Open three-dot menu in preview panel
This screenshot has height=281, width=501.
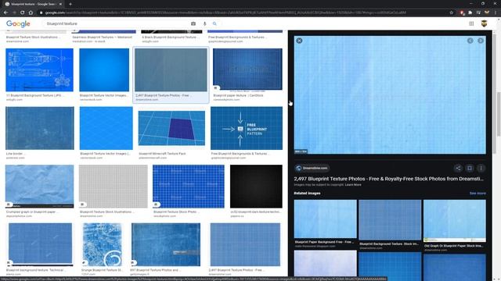pos(481,169)
